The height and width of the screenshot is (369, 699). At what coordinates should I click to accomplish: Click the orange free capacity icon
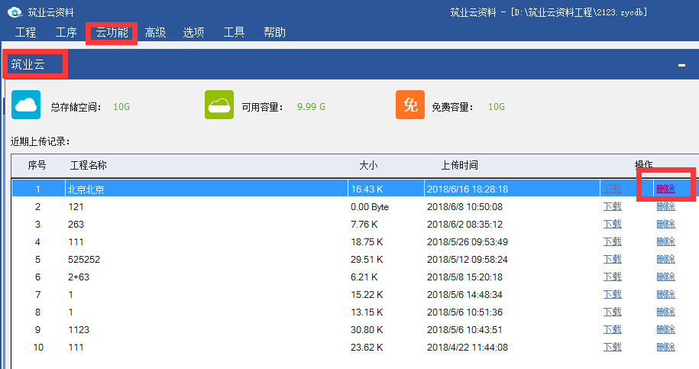click(x=409, y=105)
